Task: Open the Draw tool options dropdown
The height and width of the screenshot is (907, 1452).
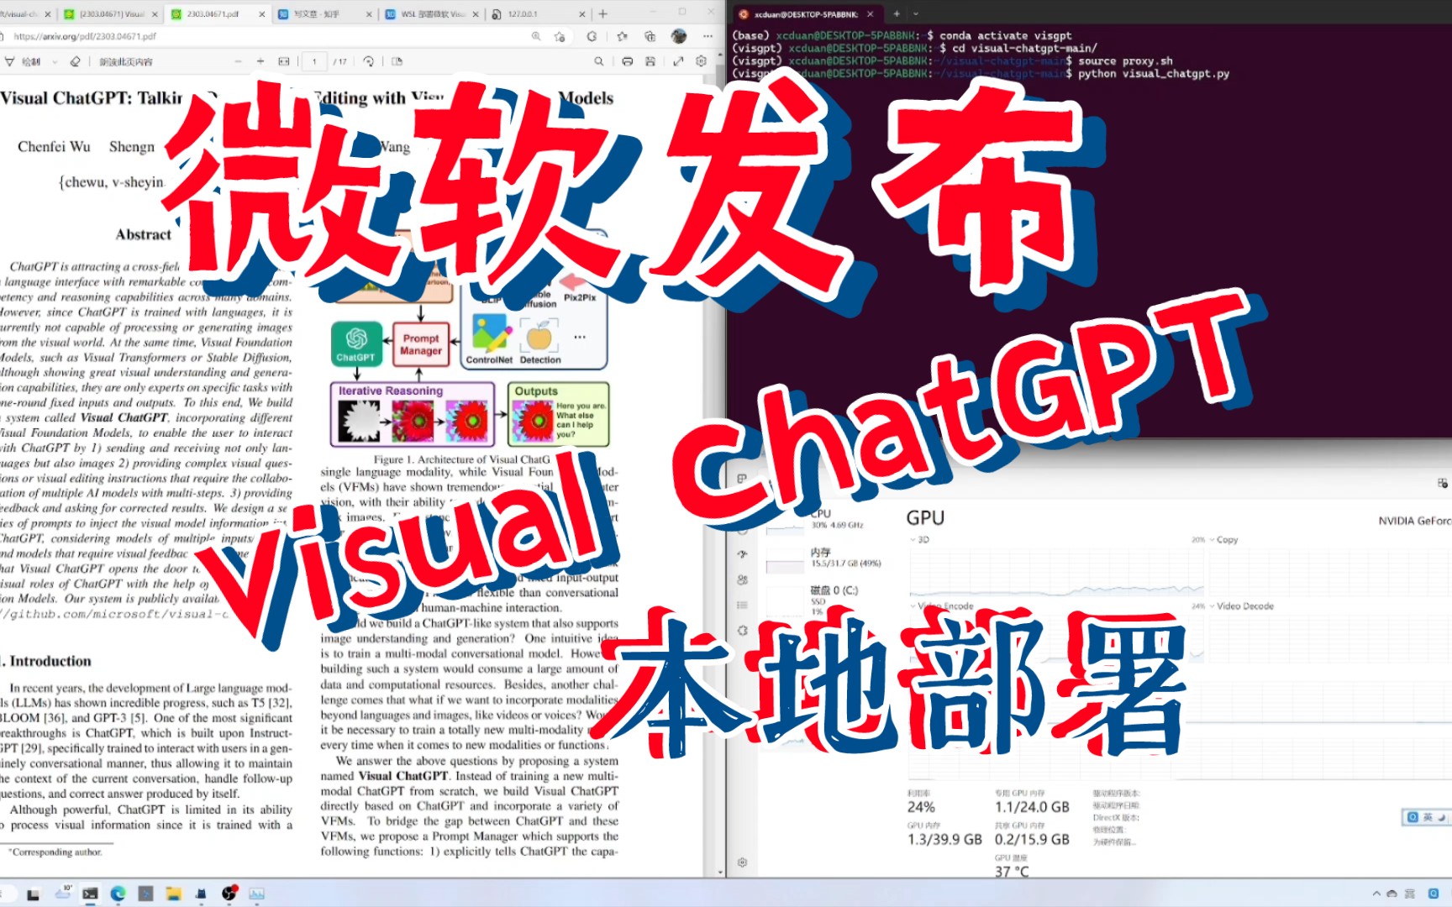Action: click(x=55, y=61)
